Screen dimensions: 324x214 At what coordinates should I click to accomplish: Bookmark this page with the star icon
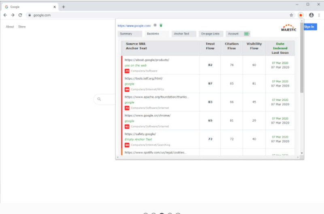[x=291, y=15]
